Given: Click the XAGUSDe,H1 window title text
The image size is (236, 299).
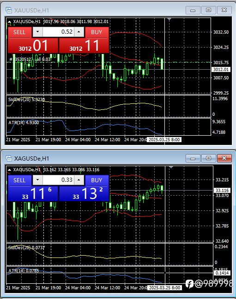Looking at the screenshot, I should pyautogui.click(x=32, y=158).
